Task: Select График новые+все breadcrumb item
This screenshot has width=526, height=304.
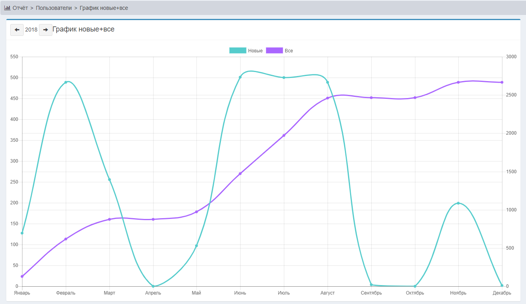Action: [104, 8]
